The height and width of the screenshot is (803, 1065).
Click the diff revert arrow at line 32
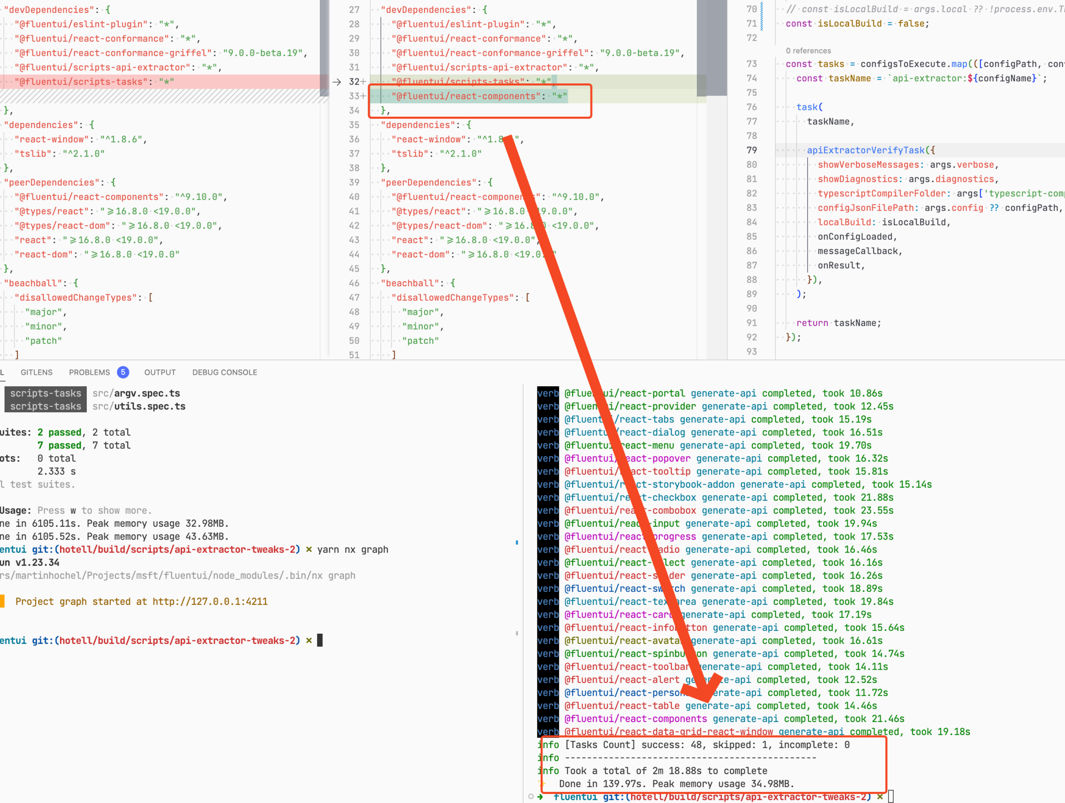(336, 82)
